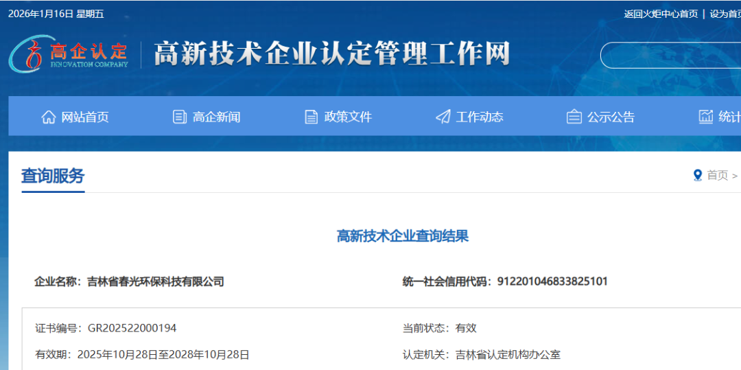The height and width of the screenshot is (370, 741).
Task: Go to 返回火炬中心首页 link
Action: tap(661, 14)
